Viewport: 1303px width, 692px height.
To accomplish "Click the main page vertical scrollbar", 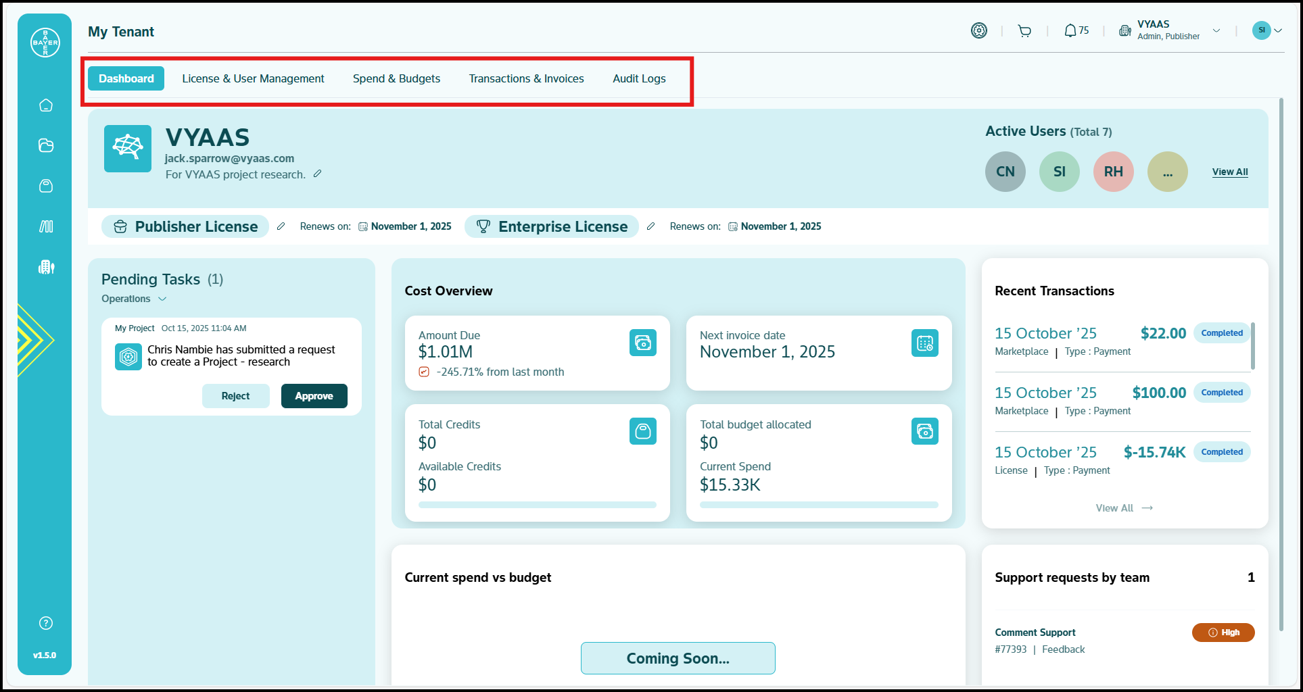I will coord(1281,365).
